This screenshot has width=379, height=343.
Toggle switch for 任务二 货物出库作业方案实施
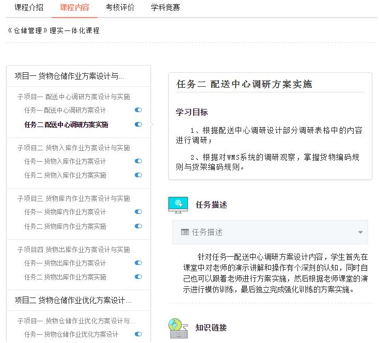click(138, 277)
